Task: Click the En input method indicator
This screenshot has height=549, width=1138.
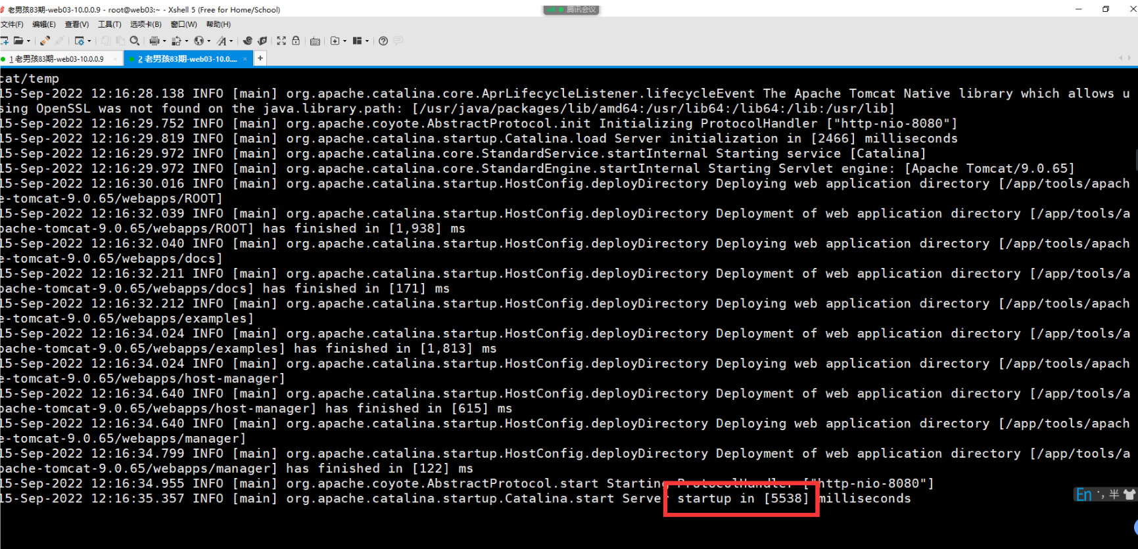Action: 1084,494
